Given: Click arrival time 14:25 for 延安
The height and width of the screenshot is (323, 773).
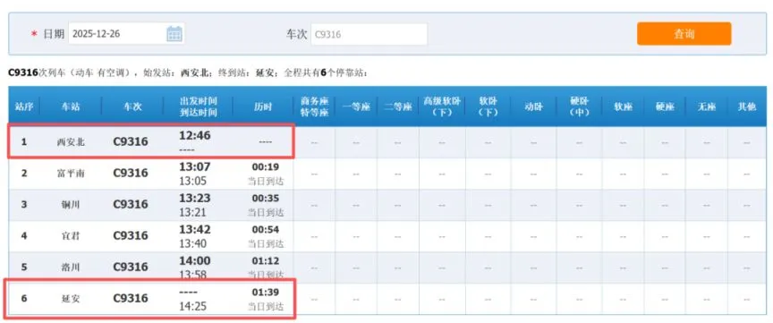Looking at the screenshot, I should (192, 306).
